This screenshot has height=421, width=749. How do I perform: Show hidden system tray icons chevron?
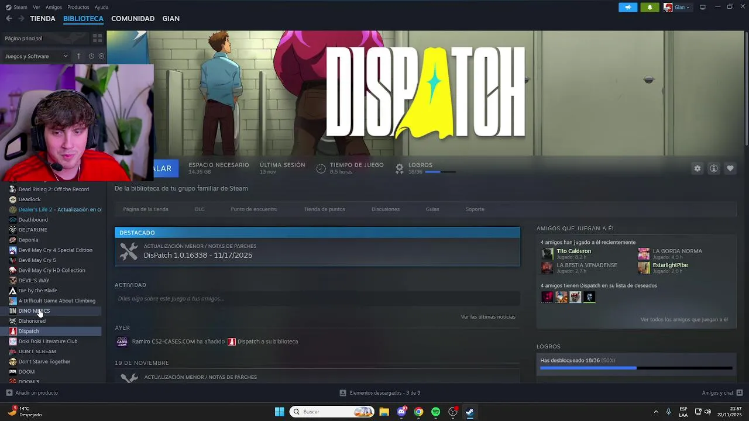[x=655, y=412]
